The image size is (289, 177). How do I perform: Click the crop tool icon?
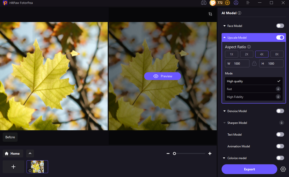pyautogui.click(x=210, y=14)
